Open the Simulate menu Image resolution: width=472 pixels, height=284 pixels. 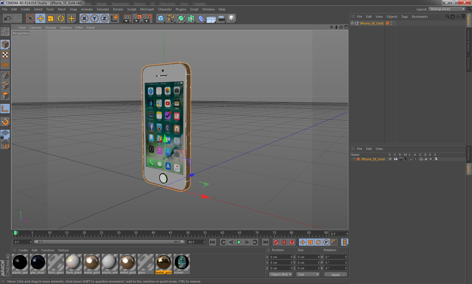(103, 9)
